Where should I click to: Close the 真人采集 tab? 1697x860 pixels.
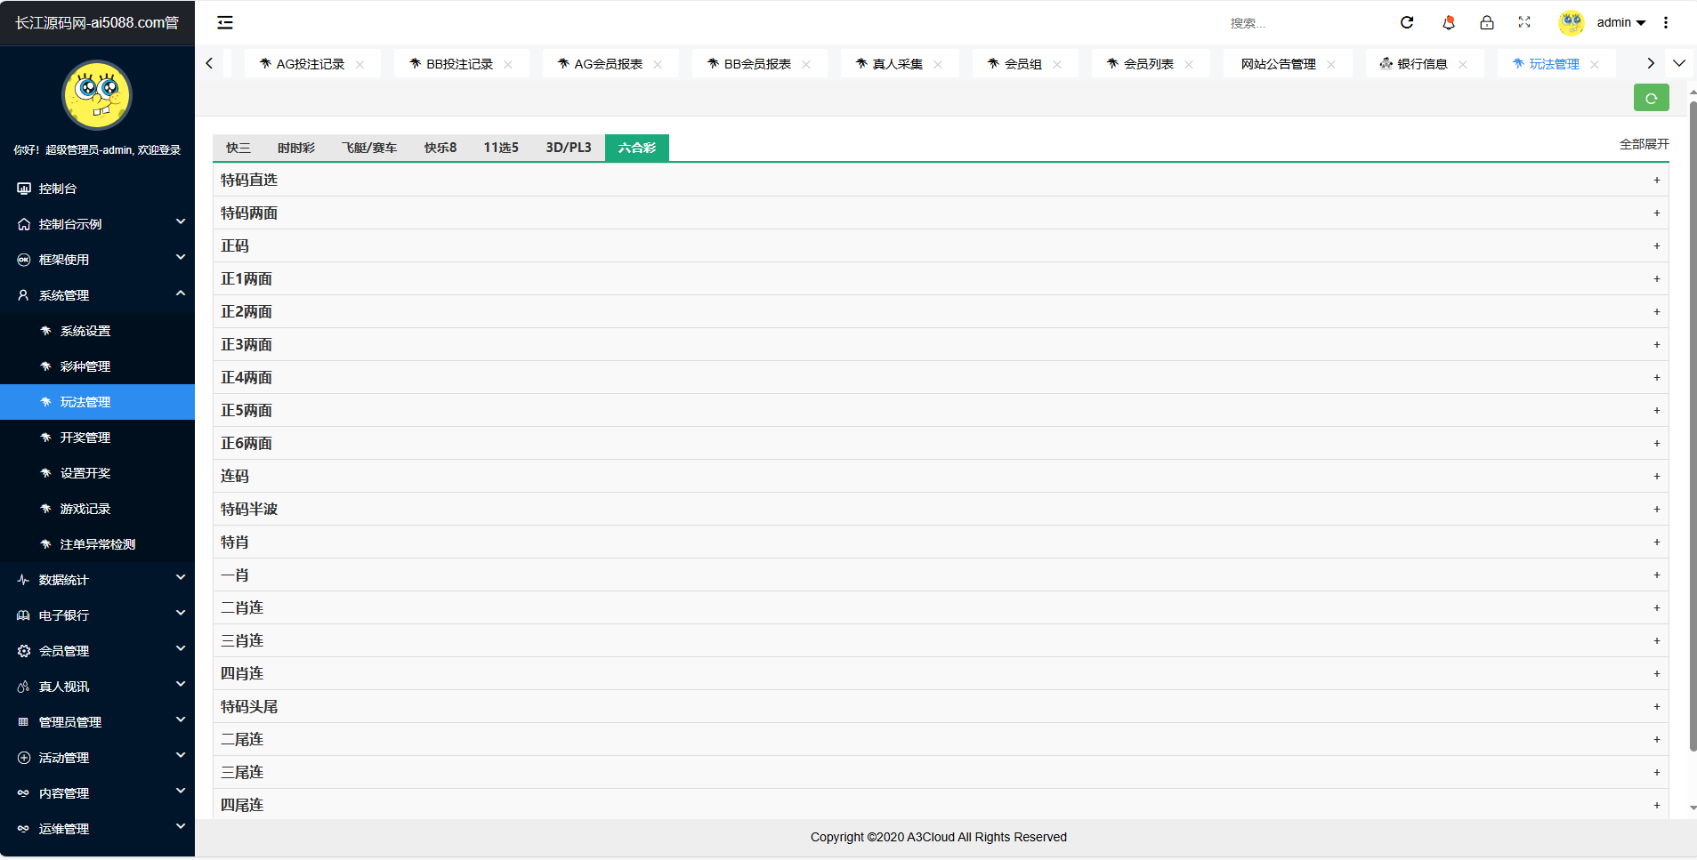[938, 64]
